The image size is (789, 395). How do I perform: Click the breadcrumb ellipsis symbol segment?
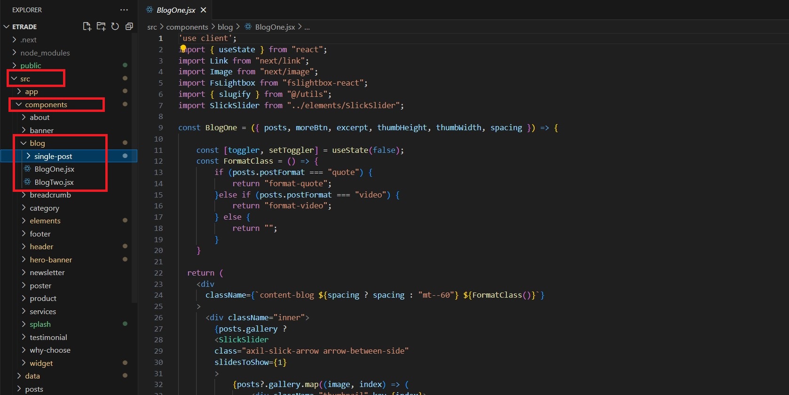(307, 27)
